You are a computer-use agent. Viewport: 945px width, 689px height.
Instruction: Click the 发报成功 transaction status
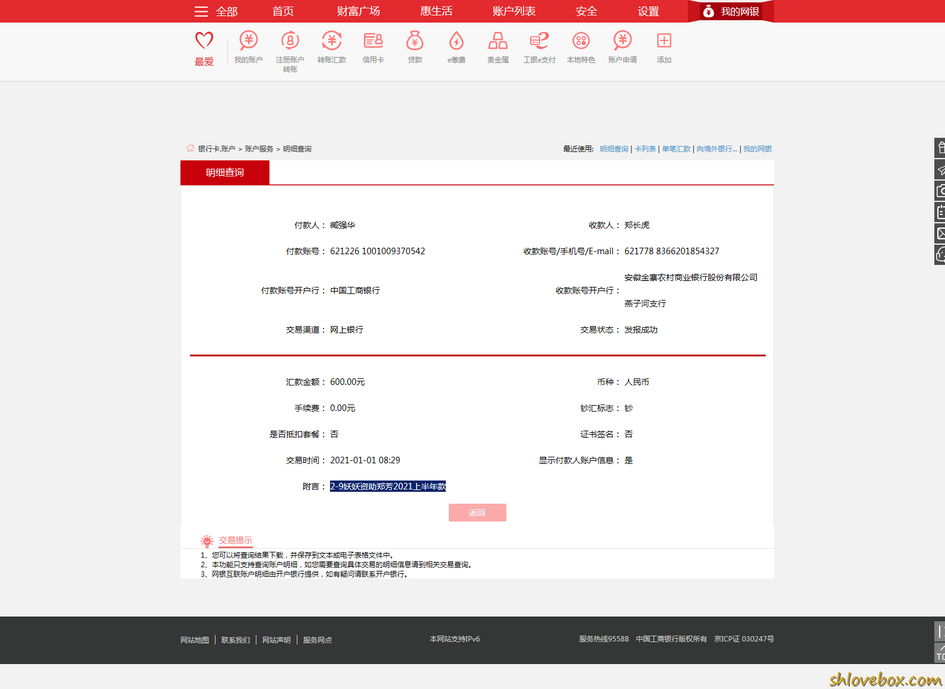pos(641,330)
